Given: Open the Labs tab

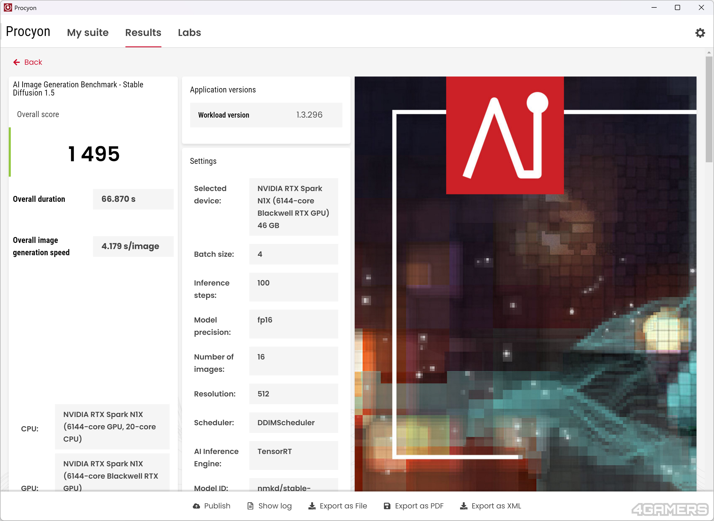Looking at the screenshot, I should pyautogui.click(x=189, y=33).
